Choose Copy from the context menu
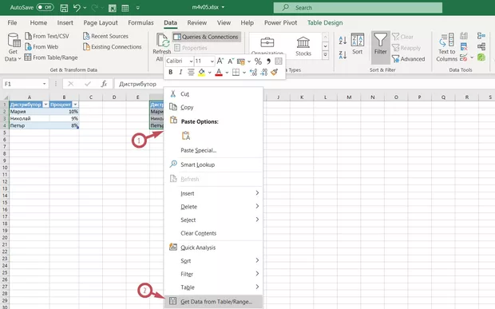Viewport: 495px width, 309px height. [213, 107]
